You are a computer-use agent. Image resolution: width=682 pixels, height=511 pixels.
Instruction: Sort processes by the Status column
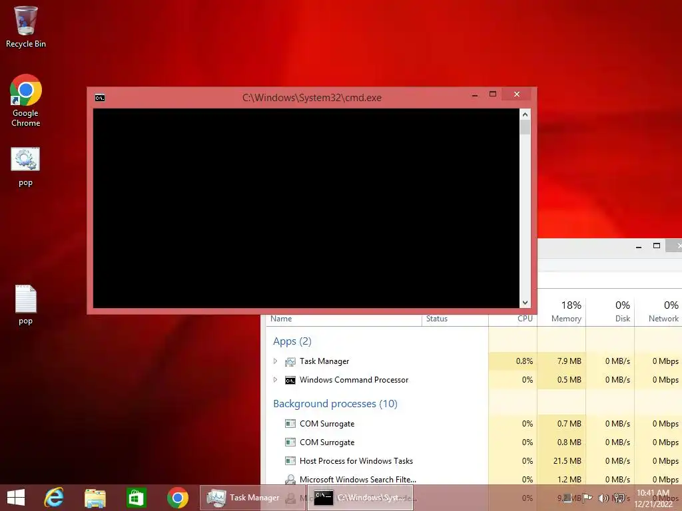(x=455, y=319)
